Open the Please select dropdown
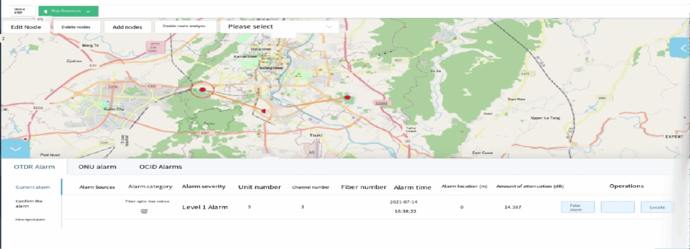Image resolution: width=690 pixels, height=249 pixels. [279, 27]
